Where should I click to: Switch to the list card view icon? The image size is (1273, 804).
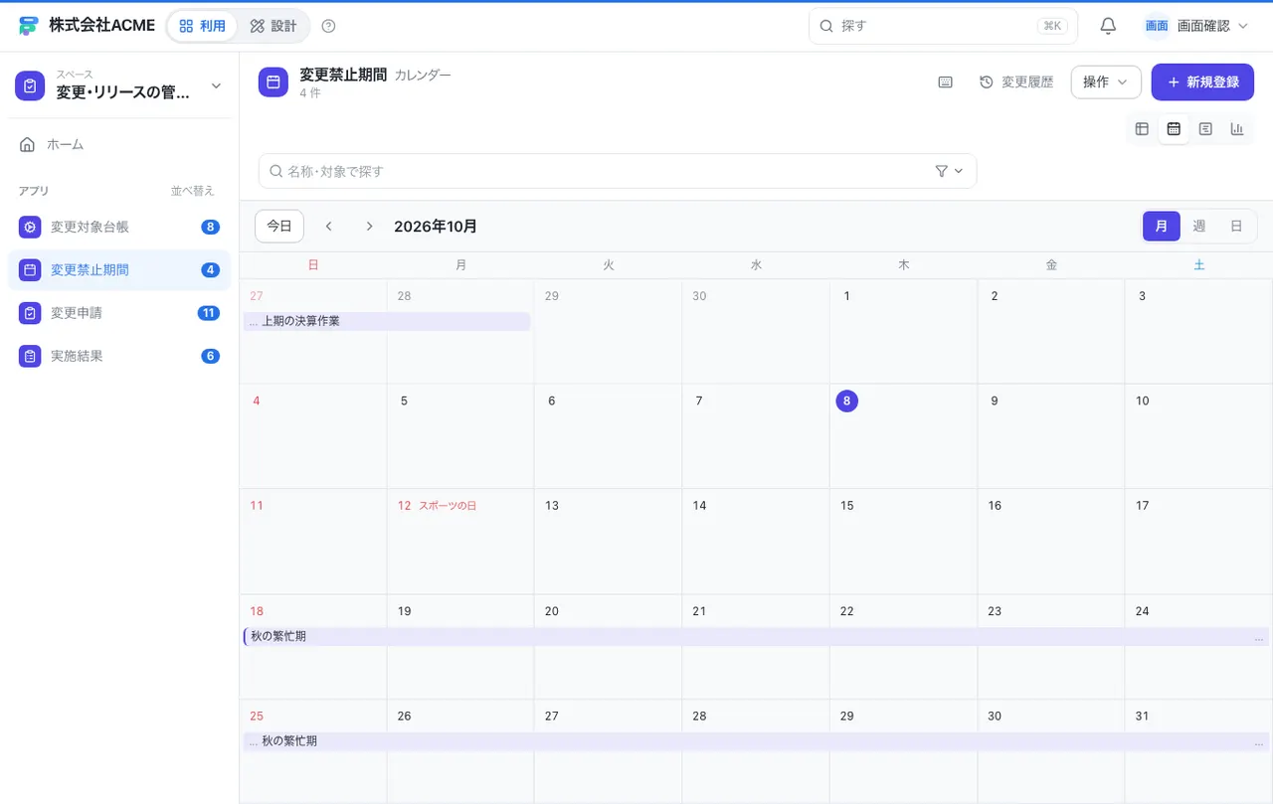click(x=1205, y=129)
